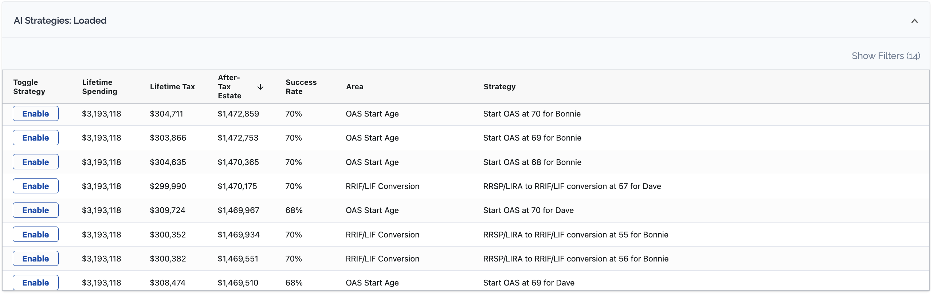Sort by Area column header

point(354,87)
